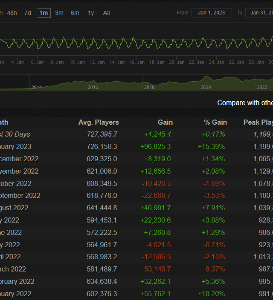Click the Avg. Players column header
The height and width of the screenshot is (300, 273).
(x=99, y=122)
